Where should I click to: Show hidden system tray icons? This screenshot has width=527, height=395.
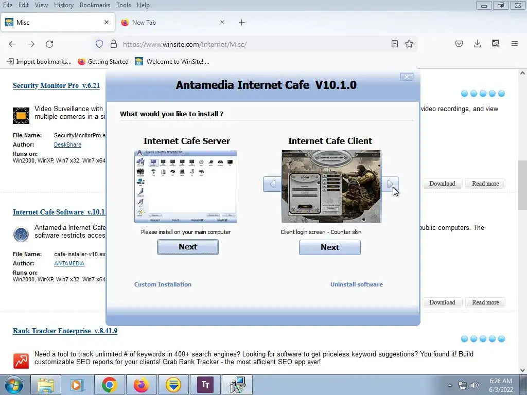[x=450, y=385]
